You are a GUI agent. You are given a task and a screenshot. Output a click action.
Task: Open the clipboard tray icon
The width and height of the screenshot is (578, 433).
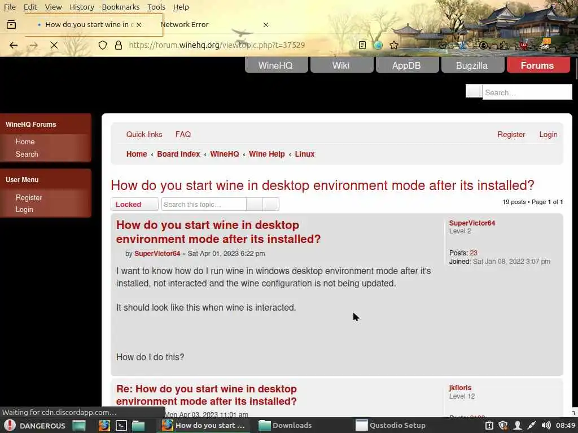pyautogui.click(x=489, y=425)
